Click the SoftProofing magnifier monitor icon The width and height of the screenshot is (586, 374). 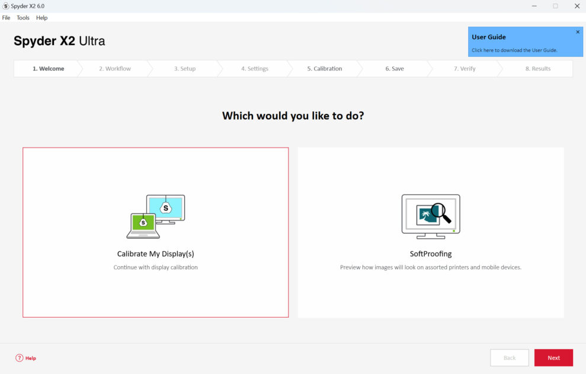point(431,216)
